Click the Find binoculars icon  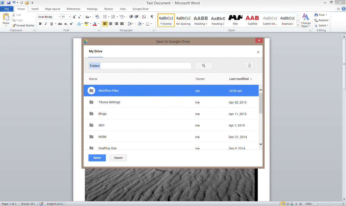316,15
